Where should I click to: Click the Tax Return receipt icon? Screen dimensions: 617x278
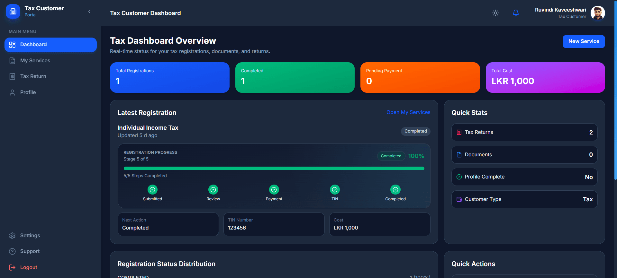pos(12,76)
